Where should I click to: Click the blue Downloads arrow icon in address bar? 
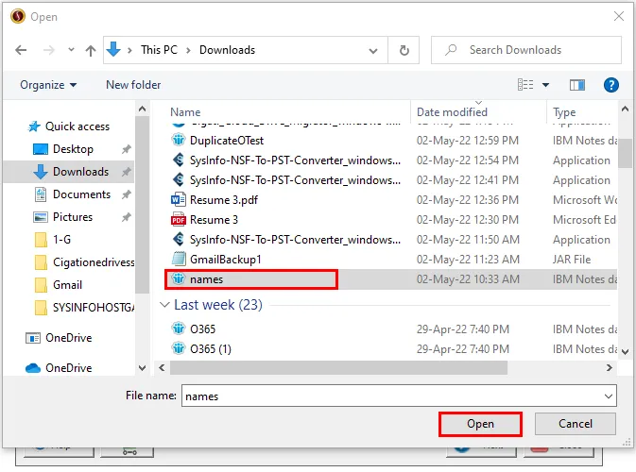point(113,49)
